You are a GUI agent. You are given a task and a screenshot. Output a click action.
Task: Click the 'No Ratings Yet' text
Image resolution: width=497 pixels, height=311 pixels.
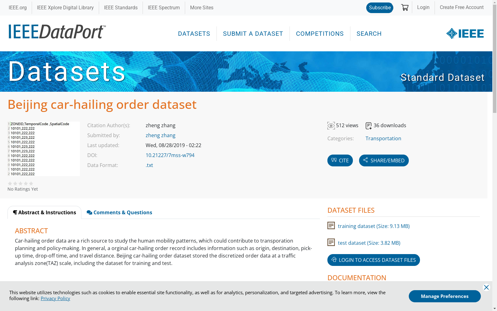point(23,189)
